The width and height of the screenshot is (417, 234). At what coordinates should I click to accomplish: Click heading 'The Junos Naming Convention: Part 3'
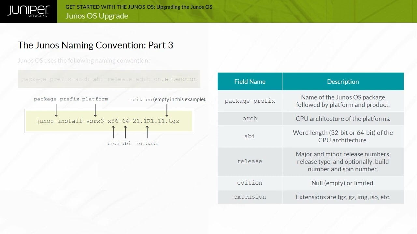(95, 45)
